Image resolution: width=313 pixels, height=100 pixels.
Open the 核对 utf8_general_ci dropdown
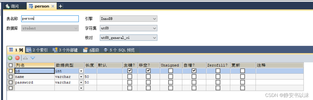click(128, 38)
